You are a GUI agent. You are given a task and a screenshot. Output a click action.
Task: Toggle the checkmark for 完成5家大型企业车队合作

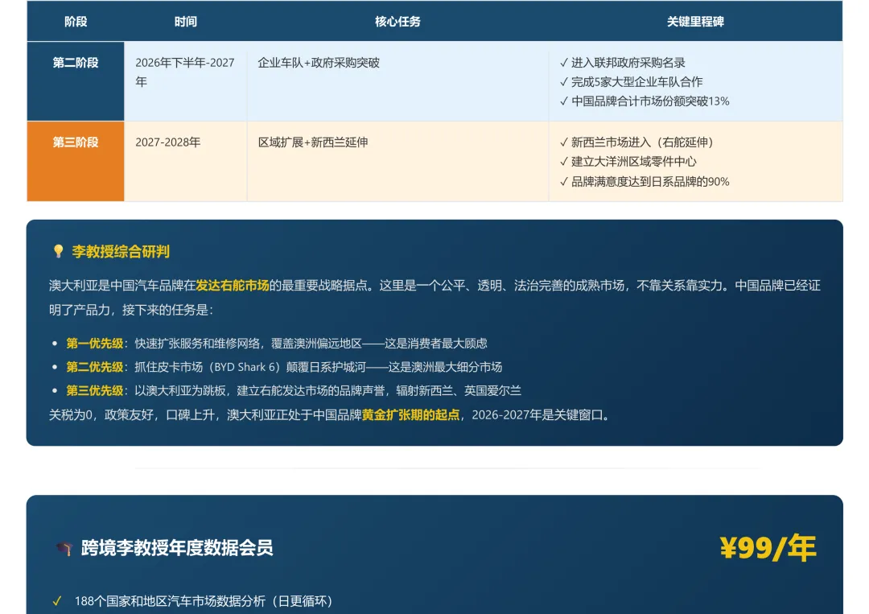click(562, 81)
